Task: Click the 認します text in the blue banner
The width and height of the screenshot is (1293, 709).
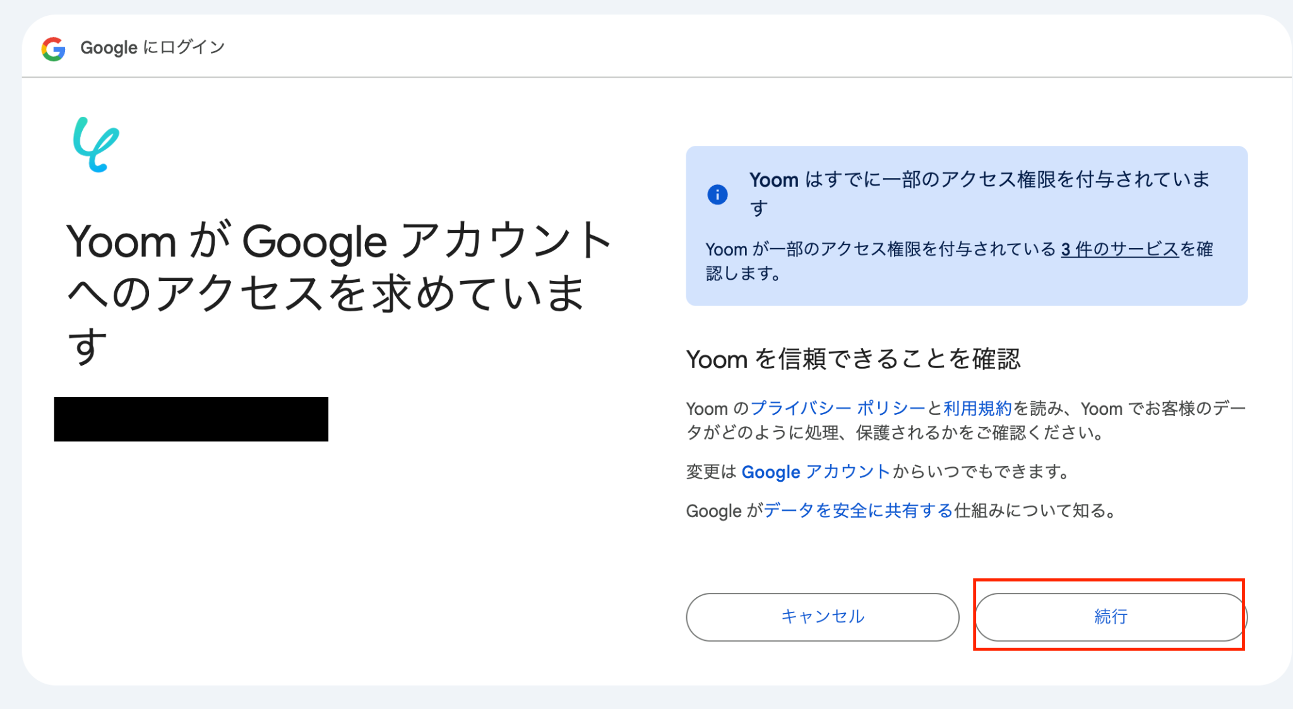Action: (x=743, y=274)
